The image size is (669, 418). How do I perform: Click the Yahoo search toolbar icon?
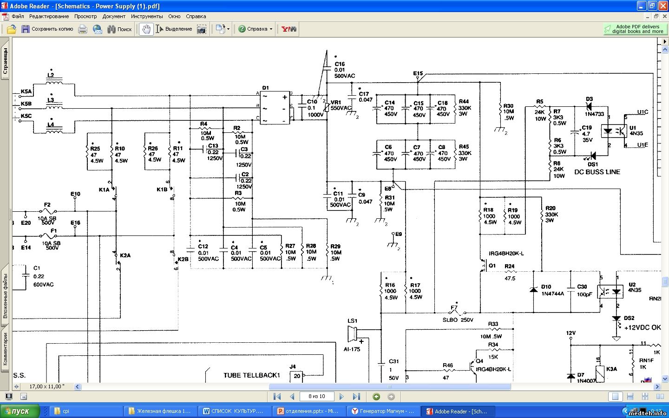pyautogui.click(x=289, y=29)
